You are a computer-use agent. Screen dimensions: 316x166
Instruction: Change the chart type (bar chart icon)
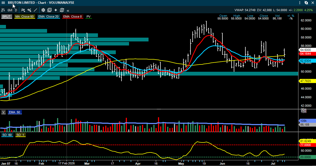click(3, 10)
